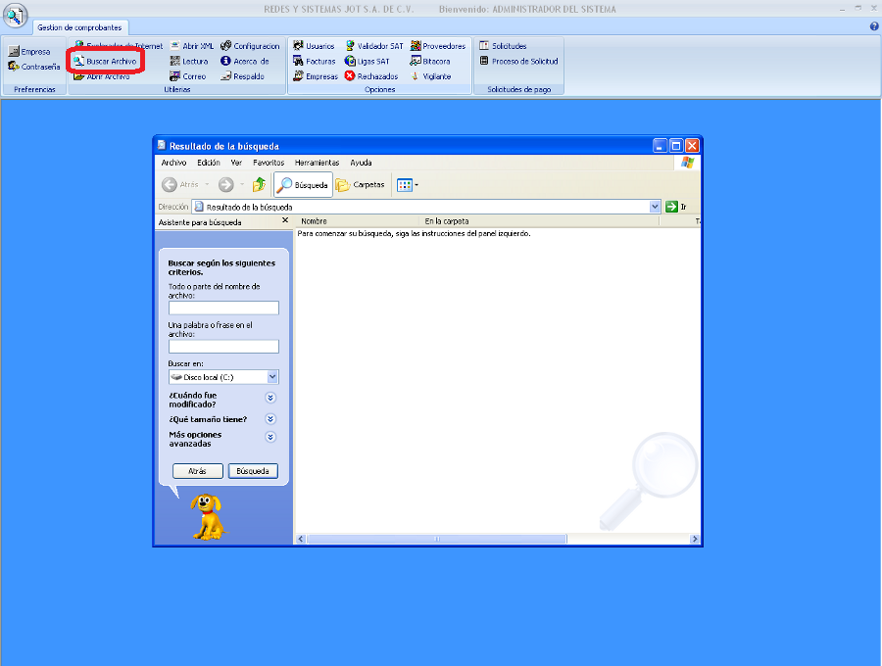Viewport: 882px width, 666px height.
Task: Open the Rechazados list
Action: (x=350, y=76)
